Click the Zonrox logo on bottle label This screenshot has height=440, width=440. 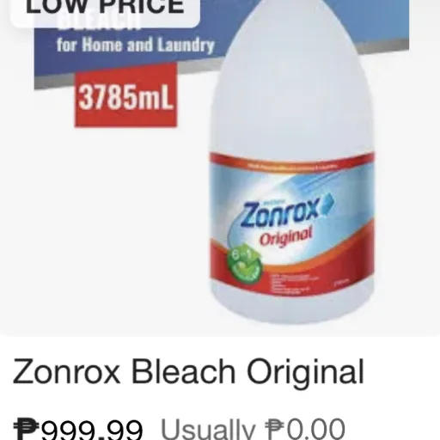(279, 213)
